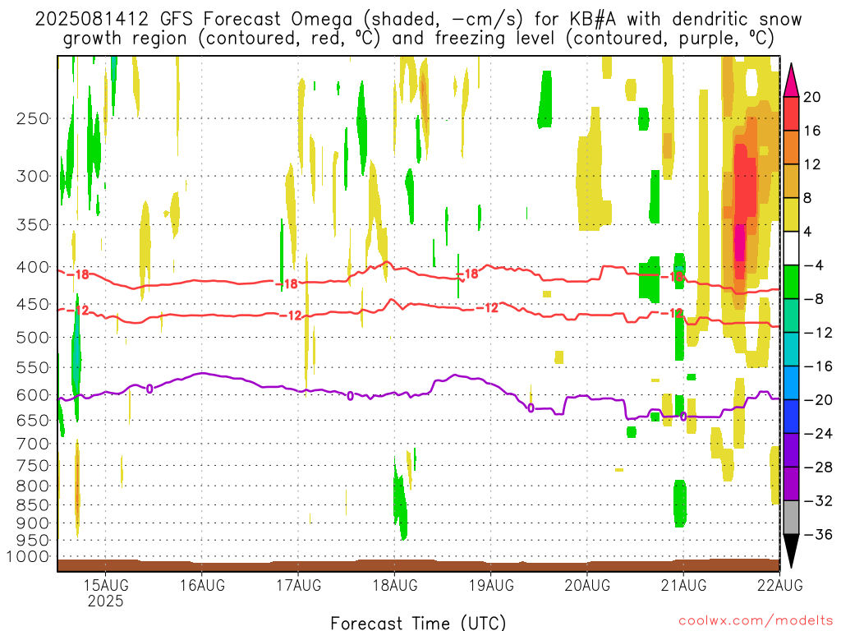Click the colorbar value 20
Image resolution: width=841 pixels, height=631 pixels.
pyautogui.click(x=812, y=97)
